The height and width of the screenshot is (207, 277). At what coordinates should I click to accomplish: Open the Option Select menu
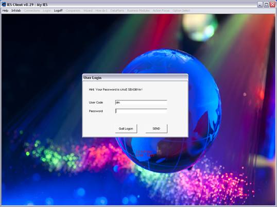[181, 11]
